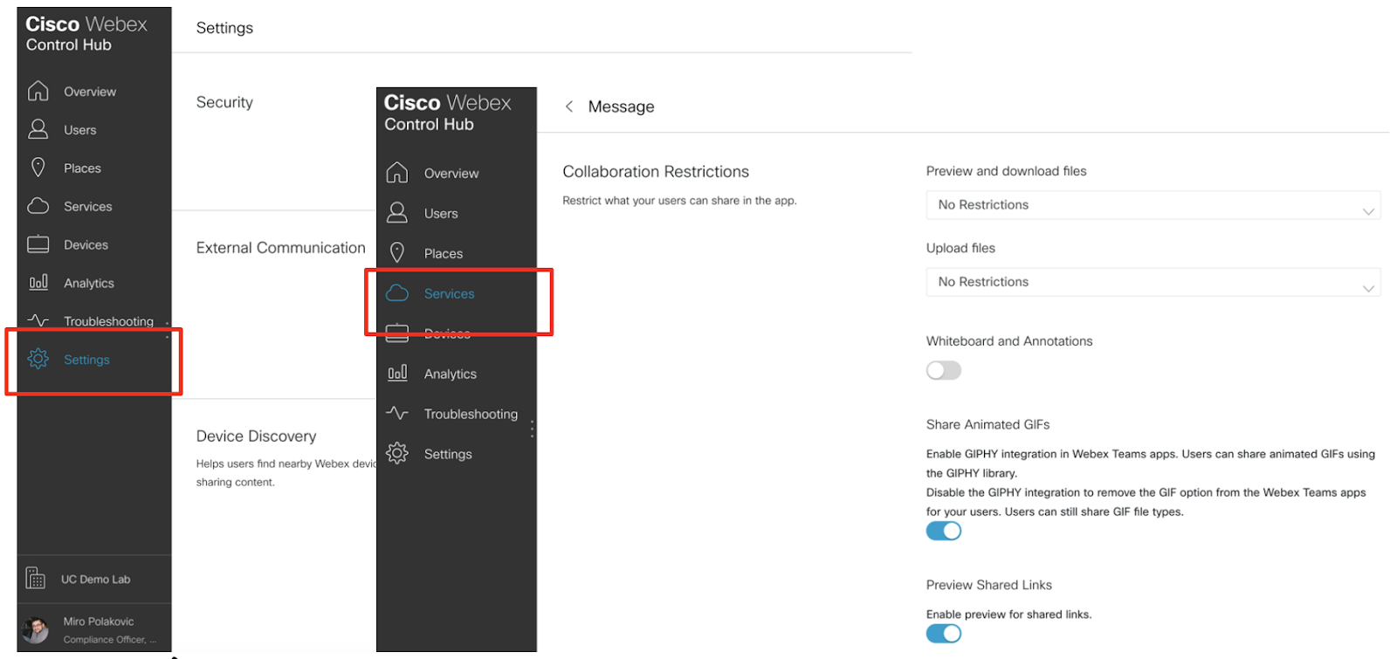The image size is (1397, 659).
Task: Go back using the chevron beside Message
Action: [569, 106]
